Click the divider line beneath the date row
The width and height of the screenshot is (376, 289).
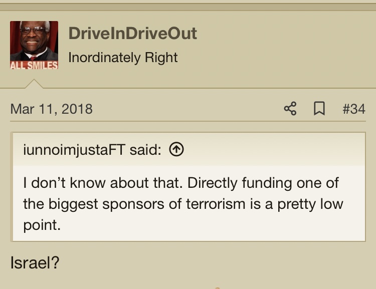point(188,121)
